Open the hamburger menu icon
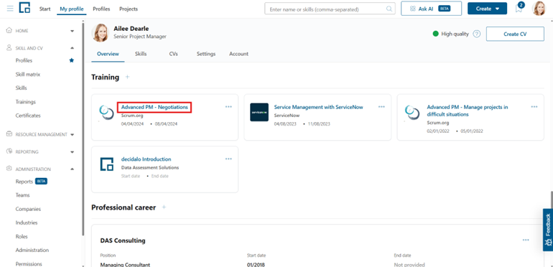The width and height of the screenshot is (553, 267). 10,9
